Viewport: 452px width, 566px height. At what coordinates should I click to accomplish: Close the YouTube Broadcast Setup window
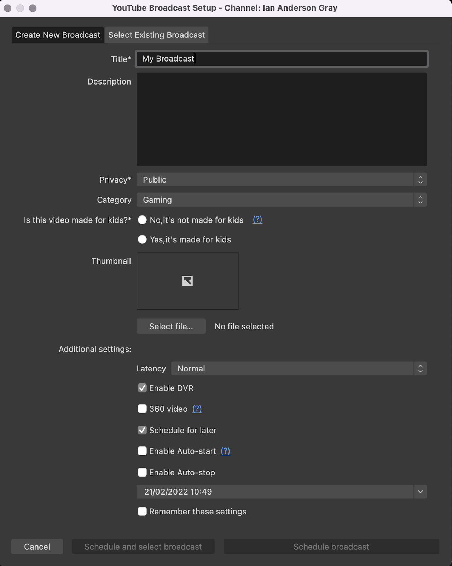pos(7,8)
